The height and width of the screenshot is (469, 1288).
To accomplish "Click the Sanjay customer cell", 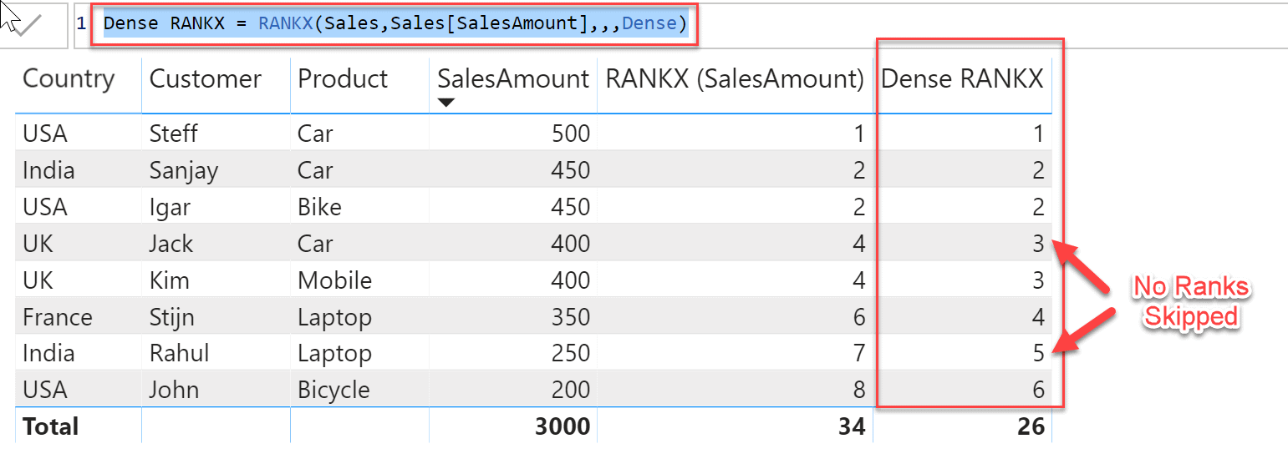I will click(183, 170).
